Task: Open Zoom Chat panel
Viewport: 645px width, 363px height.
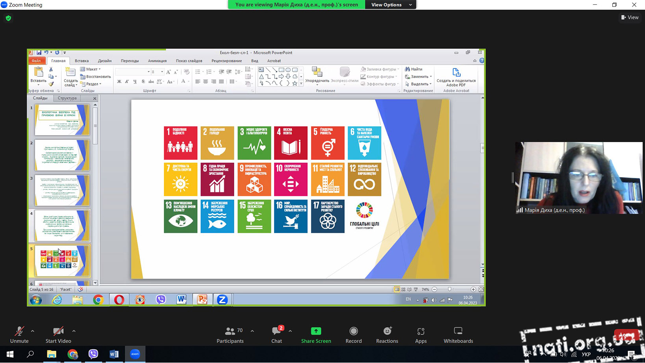Action: (276, 335)
